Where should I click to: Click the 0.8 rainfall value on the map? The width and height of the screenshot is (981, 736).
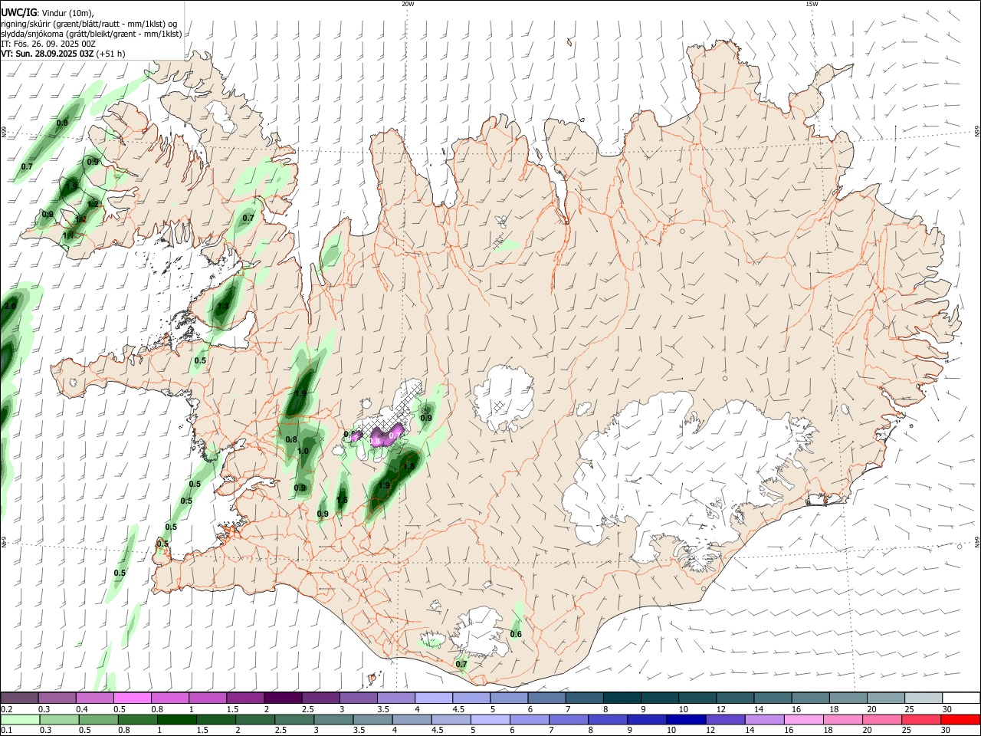click(291, 440)
